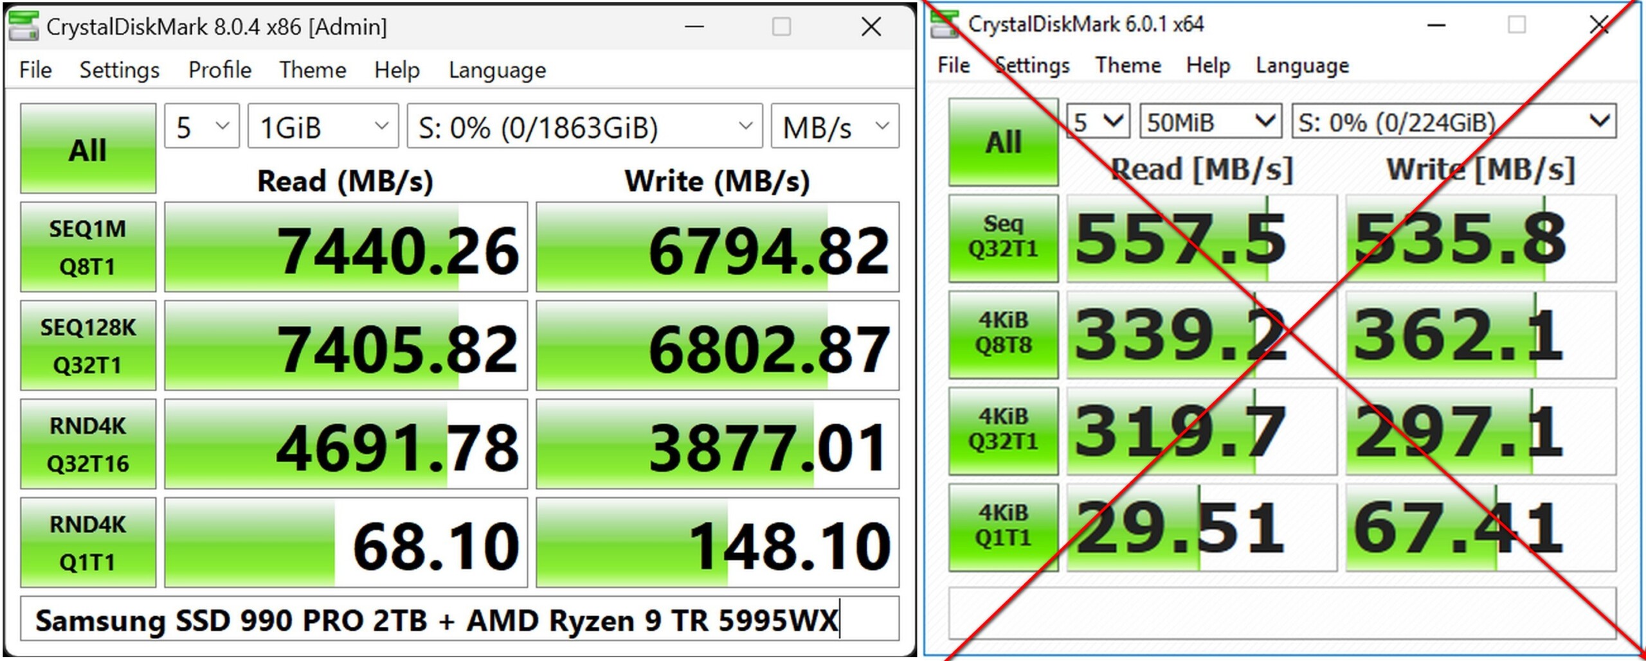This screenshot has height=661, width=1646.
Task: Click SEQ128K write result 6802.87
Action: 718,346
